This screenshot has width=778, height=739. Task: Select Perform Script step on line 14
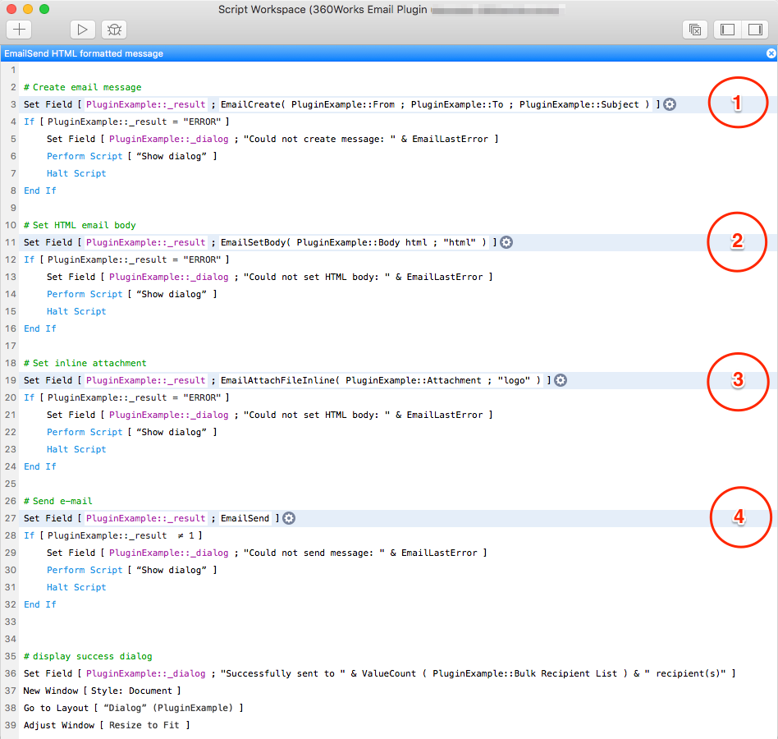click(x=132, y=294)
